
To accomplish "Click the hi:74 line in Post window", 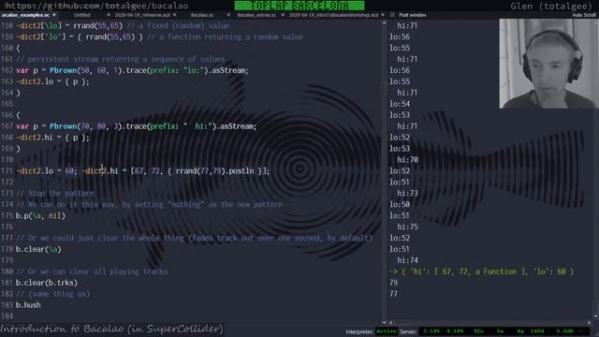I will [407, 260].
